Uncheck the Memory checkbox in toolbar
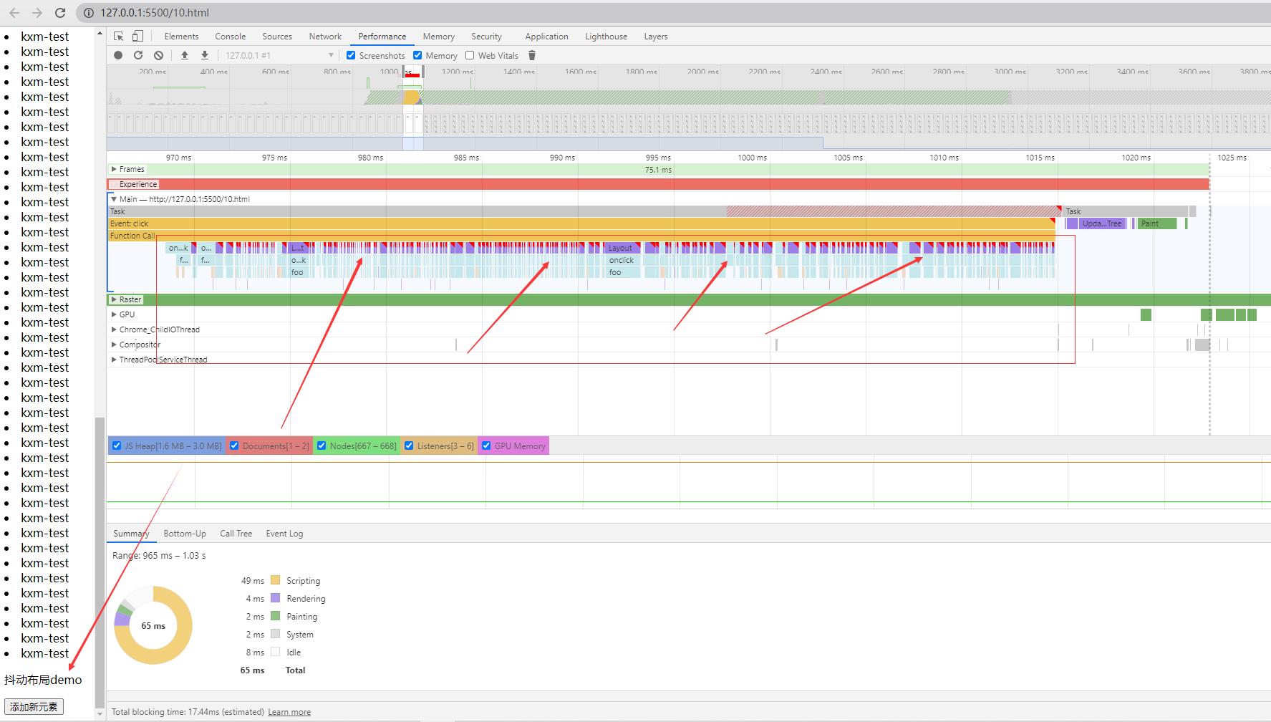The width and height of the screenshot is (1271, 722). (417, 55)
